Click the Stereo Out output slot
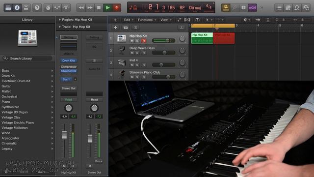Screen dimensions: 314x177 click(69, 88)
